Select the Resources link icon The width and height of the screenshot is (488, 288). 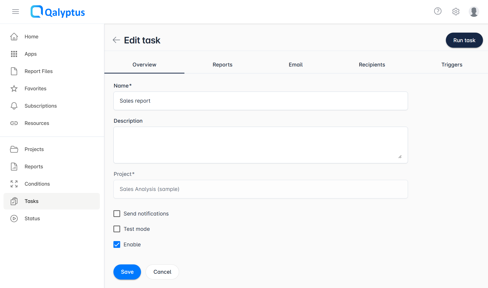point(14,123)
